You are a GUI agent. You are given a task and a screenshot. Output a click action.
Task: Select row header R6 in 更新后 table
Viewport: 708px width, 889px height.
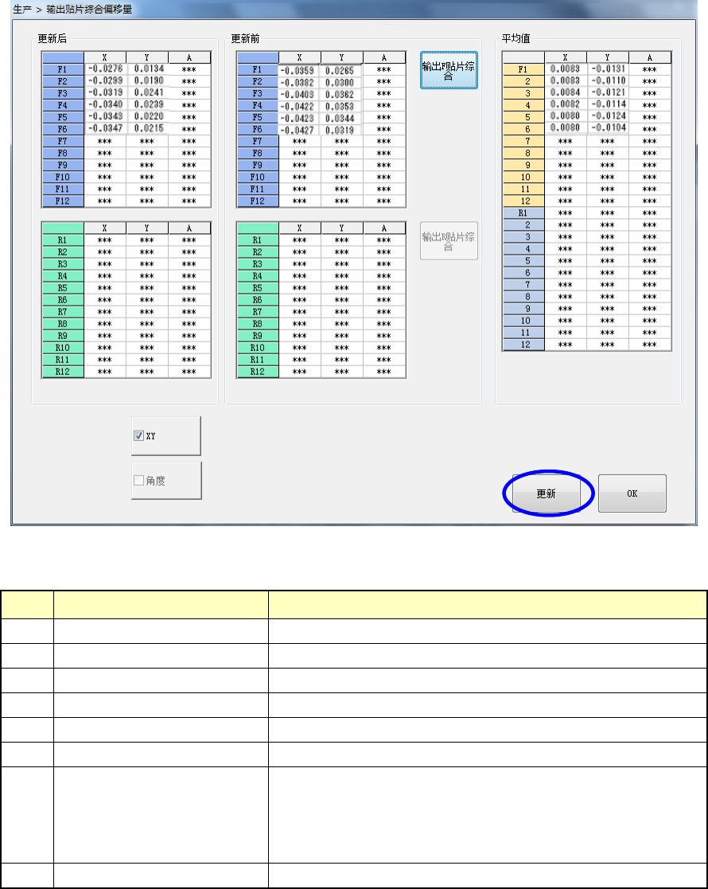click(x=63, y=300)
